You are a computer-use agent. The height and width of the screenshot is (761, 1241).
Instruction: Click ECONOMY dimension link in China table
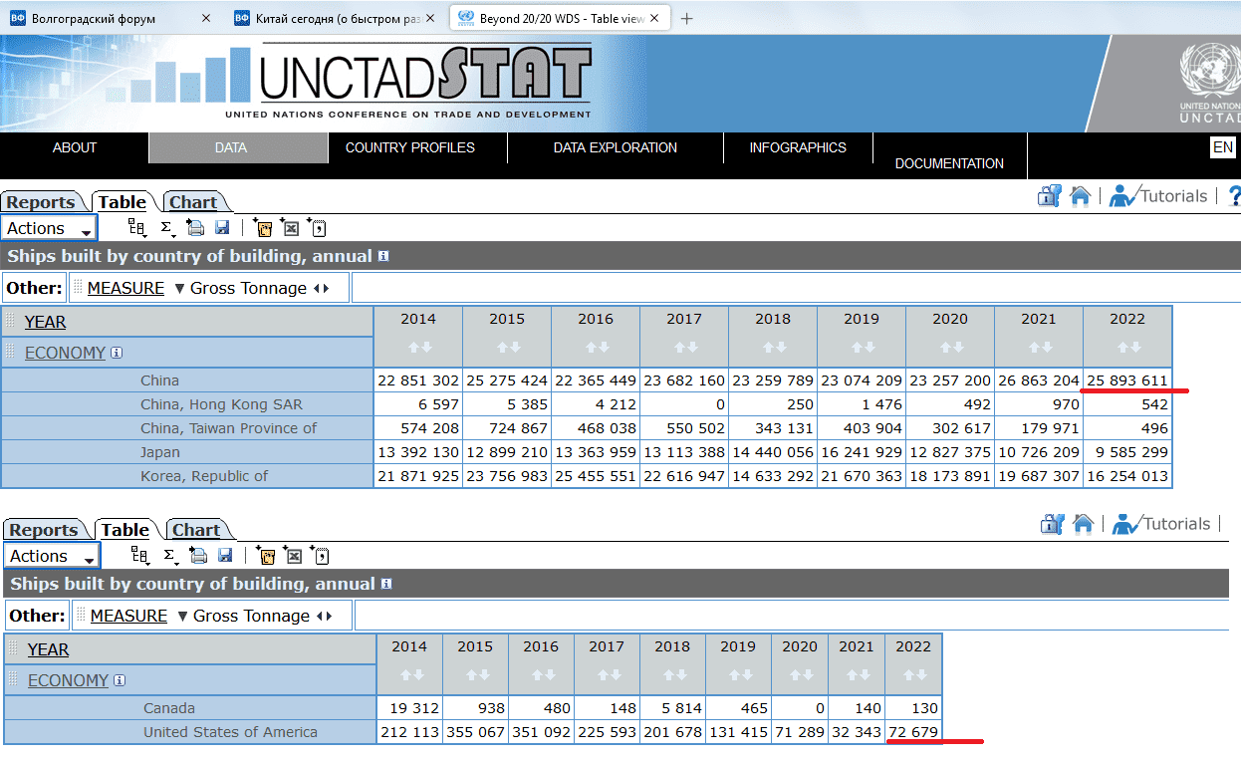[x=65, y=353]
